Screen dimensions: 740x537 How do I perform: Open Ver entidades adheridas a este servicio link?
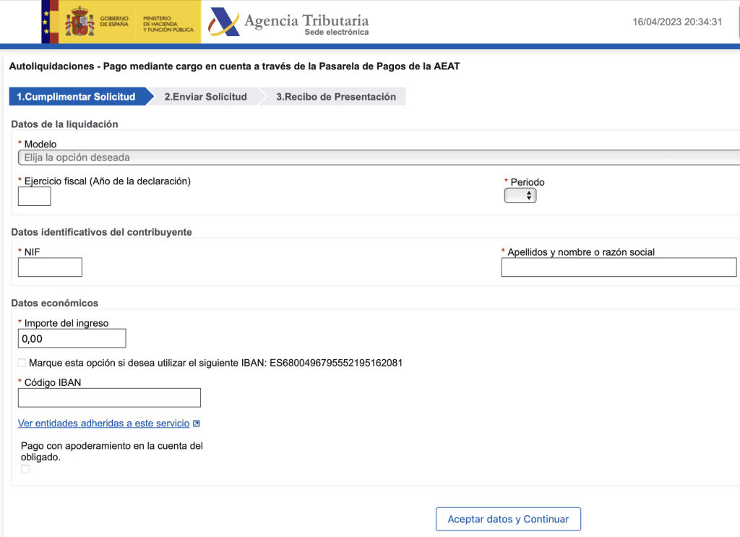[x=104, y=424]
